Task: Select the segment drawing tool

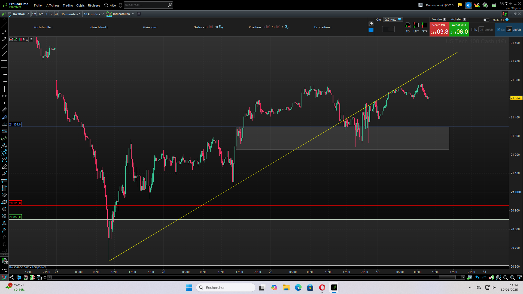Action: [x=4, y=32]
